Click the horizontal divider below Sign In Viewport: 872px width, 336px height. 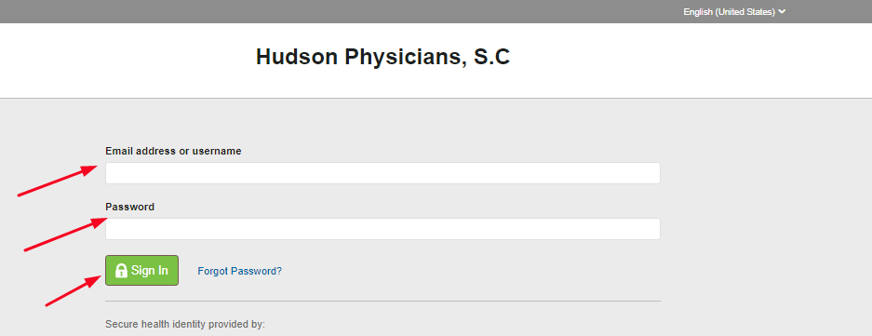382,301
